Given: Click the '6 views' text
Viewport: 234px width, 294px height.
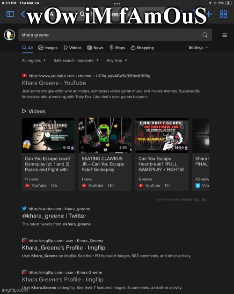Looking at the screenshot, I should (145, 179).
